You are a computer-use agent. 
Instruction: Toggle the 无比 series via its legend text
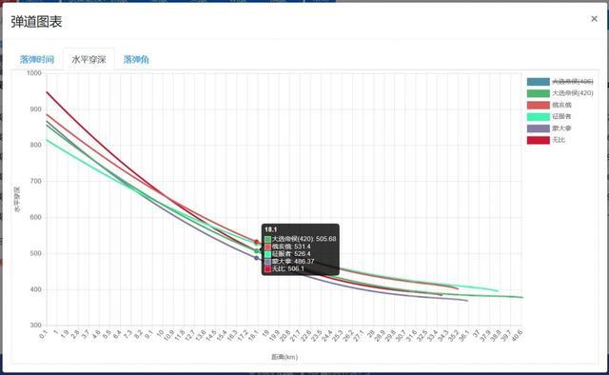[x=559, y=140]
